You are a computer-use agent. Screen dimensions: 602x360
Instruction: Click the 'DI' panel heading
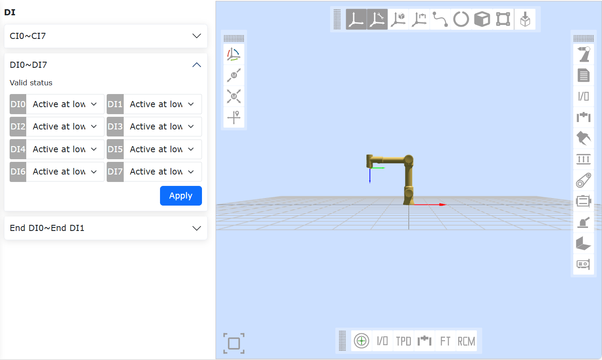tap(10, 12)
